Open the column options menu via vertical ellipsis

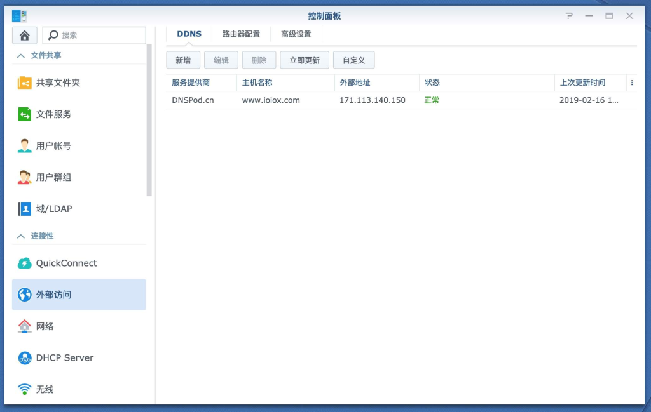[x=631, y=83]
